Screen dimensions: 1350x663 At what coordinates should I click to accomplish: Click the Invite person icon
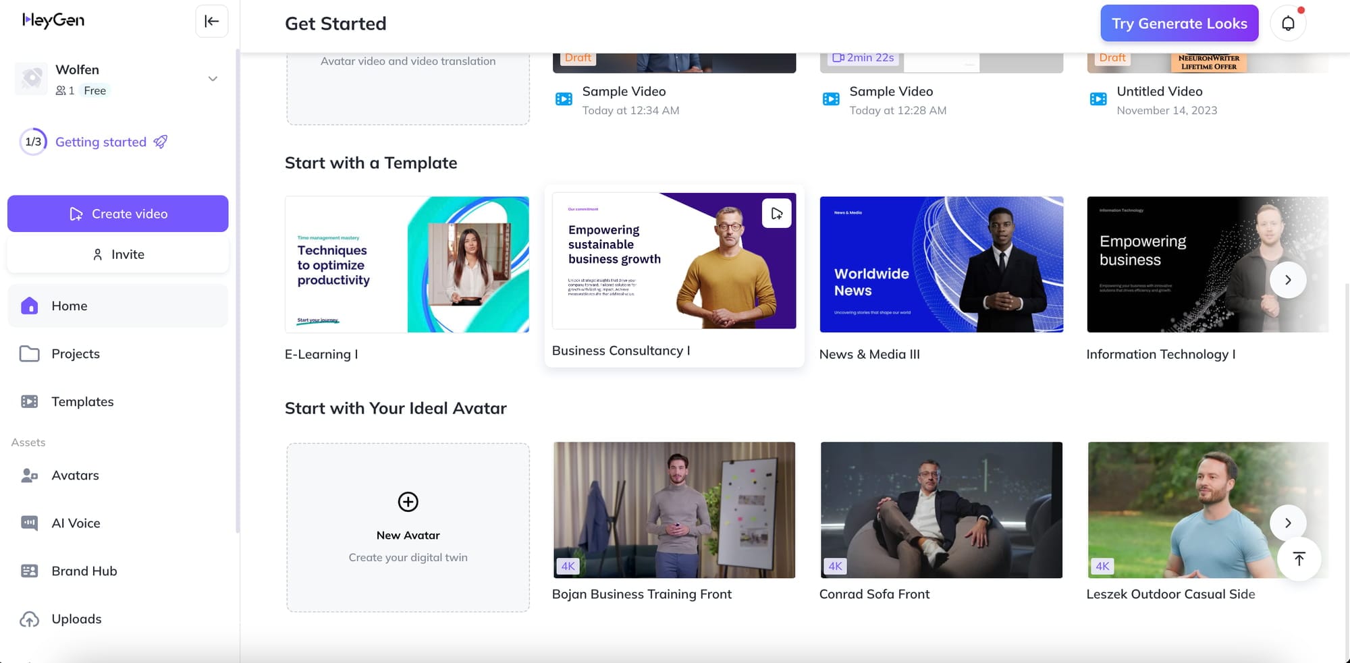pyautogui.click(x=97, y=254)
